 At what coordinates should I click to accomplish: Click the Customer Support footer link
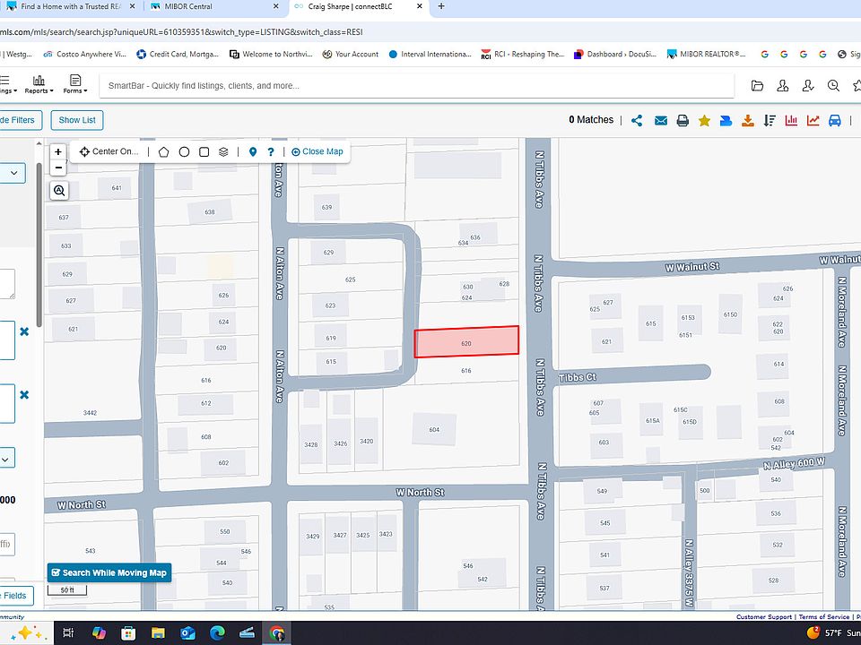click(x=764, y=617)
